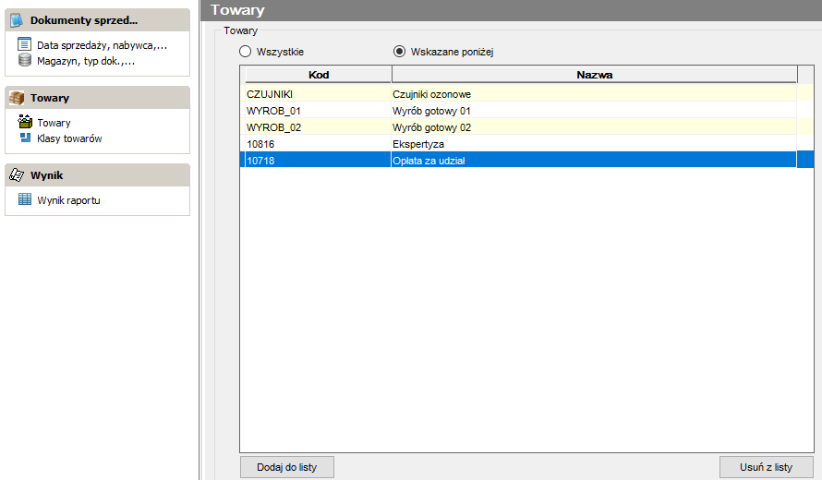Click the Wynik raportu table icon
The width and height of the screenshot is (822, 480).
pyautogui.click(x=25, y=199)
